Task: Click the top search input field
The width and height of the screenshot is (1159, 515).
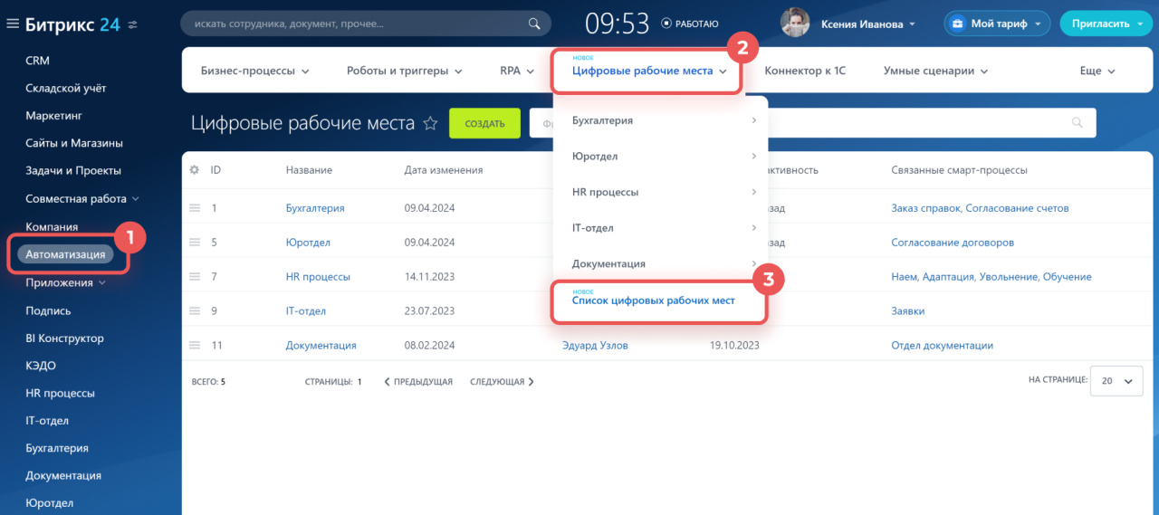Action: click(353, 24)
